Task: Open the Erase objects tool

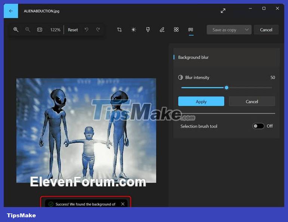Action: [176, 30]
